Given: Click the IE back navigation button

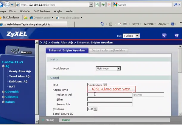Looking at the screenshot, I should [x=5, y=4].
